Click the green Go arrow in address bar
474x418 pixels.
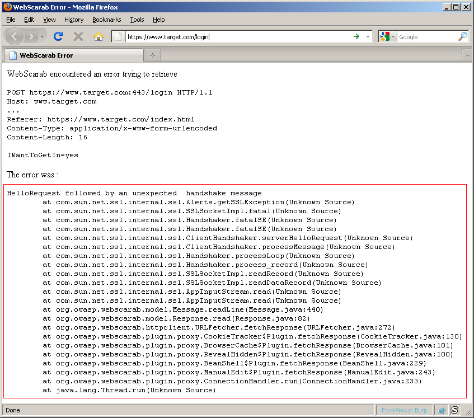pos(356,36)
